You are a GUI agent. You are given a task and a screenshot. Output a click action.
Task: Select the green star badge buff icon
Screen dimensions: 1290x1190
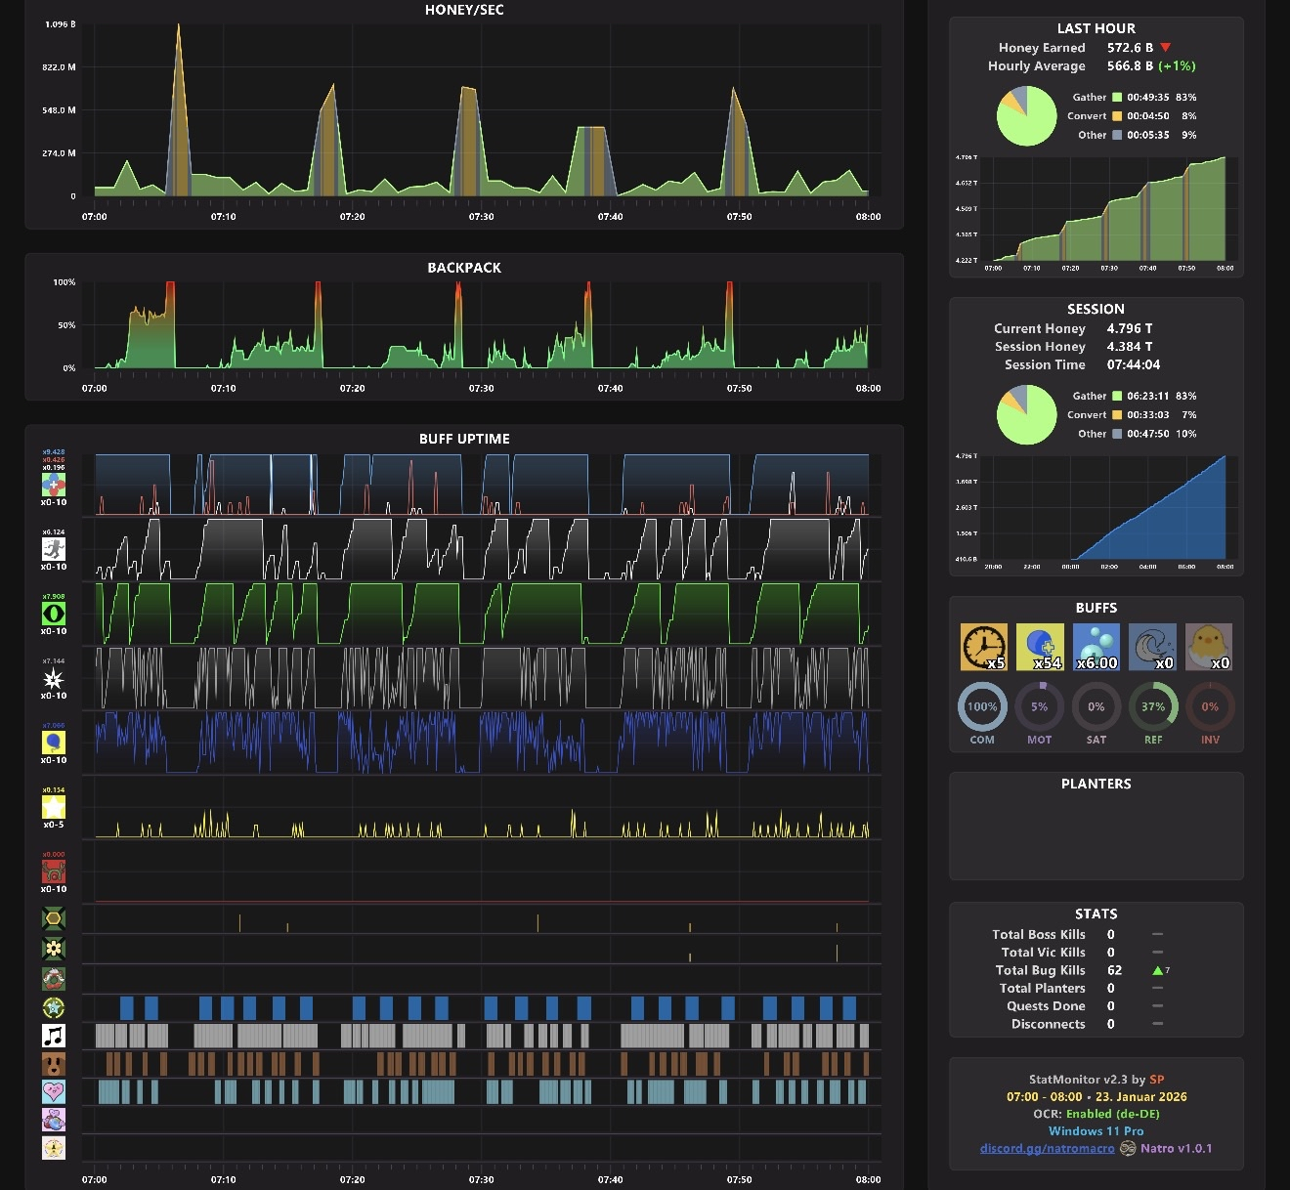pyautogui.click(x=54, y=1007)
